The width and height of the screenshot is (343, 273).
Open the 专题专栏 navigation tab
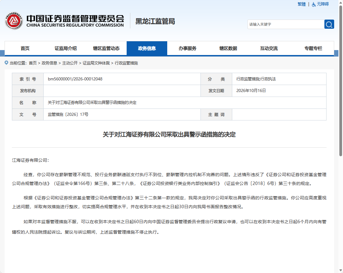click(x=313, y=48)
